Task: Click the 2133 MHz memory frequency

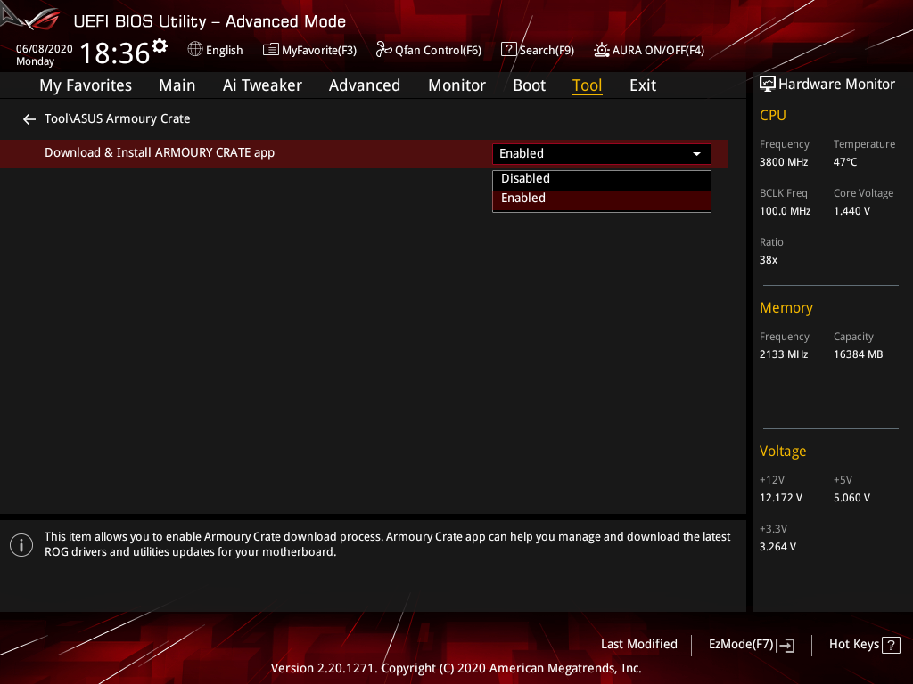Action: 783,354
